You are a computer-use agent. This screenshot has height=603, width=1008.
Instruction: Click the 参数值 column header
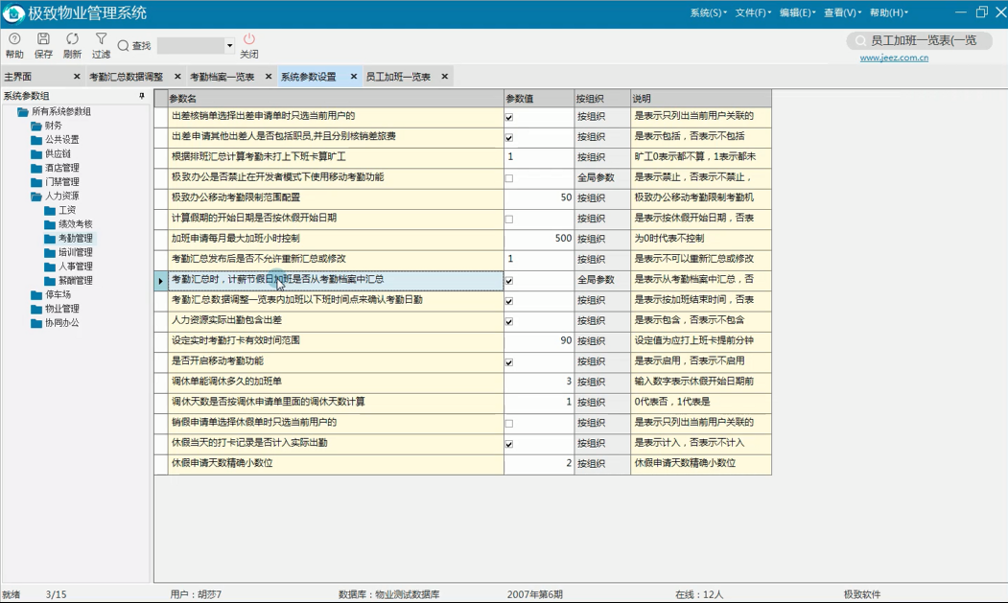tap(539, 99)
